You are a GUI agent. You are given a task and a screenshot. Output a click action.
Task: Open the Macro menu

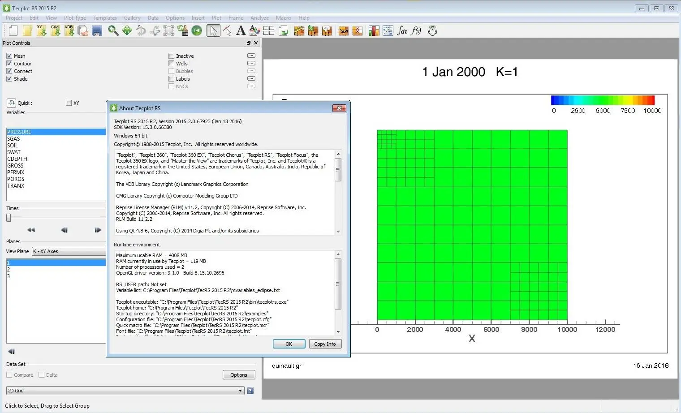(x=283, y=18)
